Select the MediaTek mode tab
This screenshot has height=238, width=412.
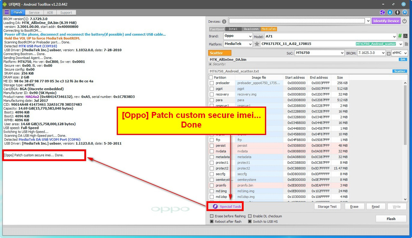(269, 29)
